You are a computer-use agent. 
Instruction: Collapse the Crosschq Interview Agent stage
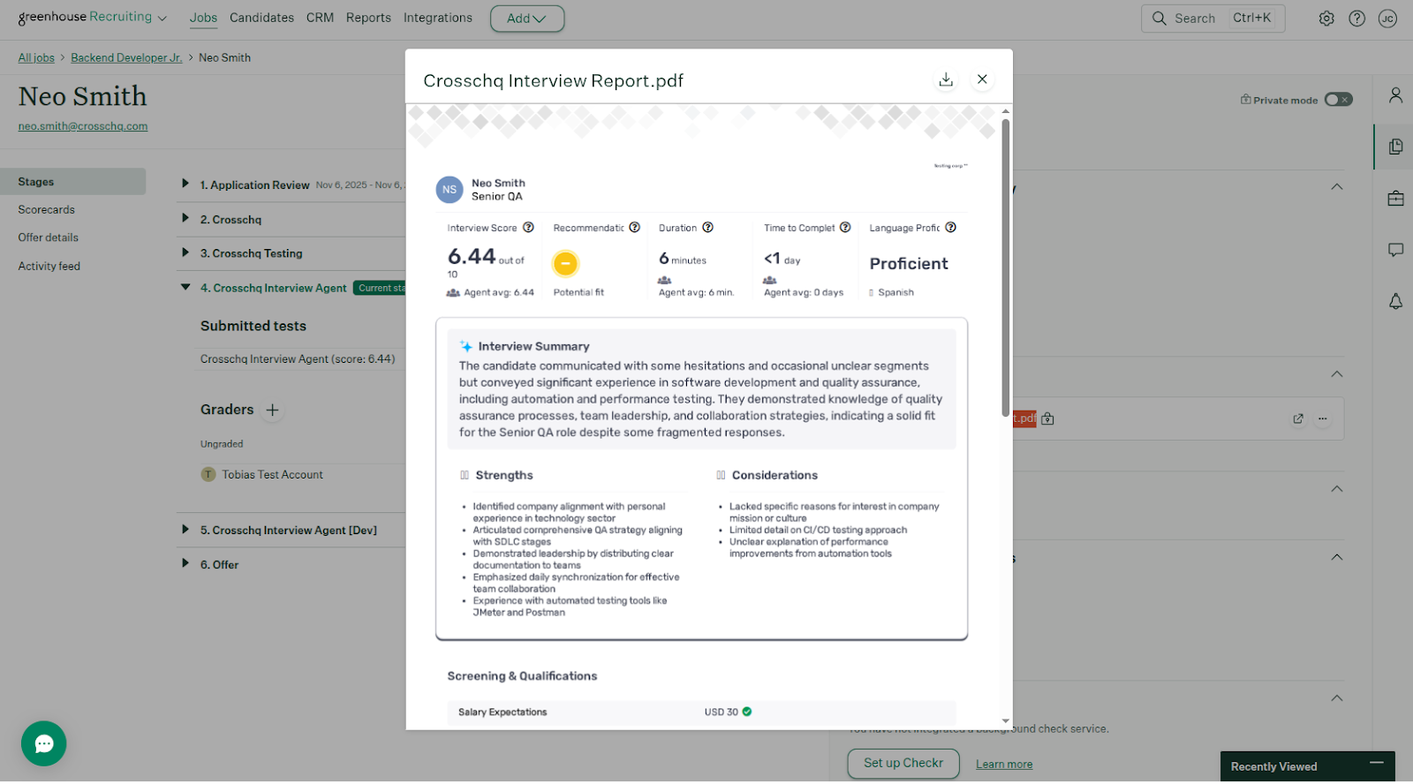185,287
